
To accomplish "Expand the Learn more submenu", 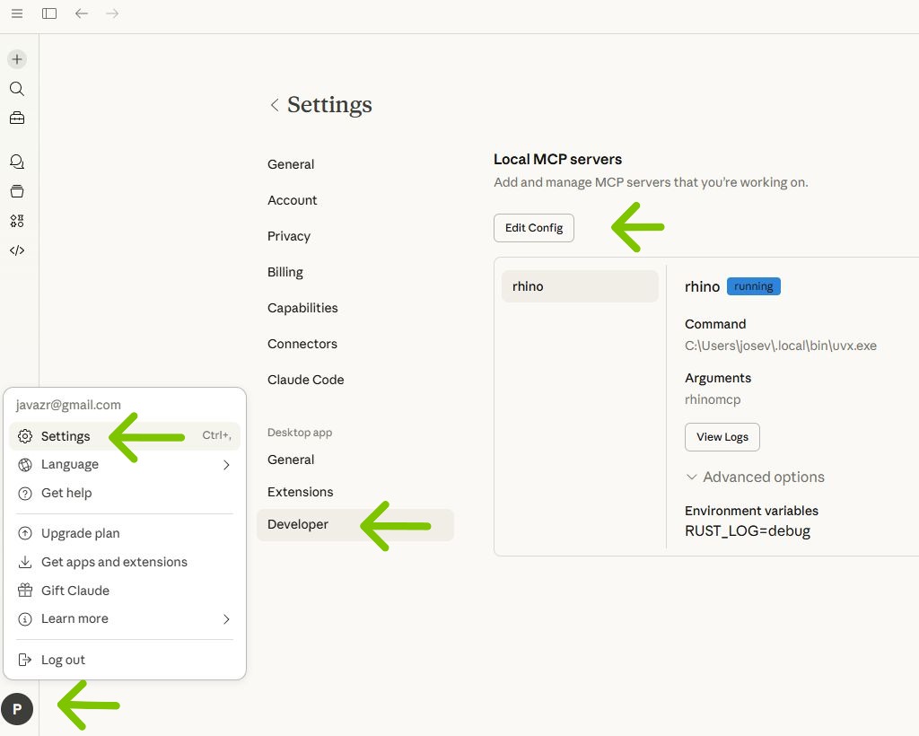I will (x=74, y=618).
